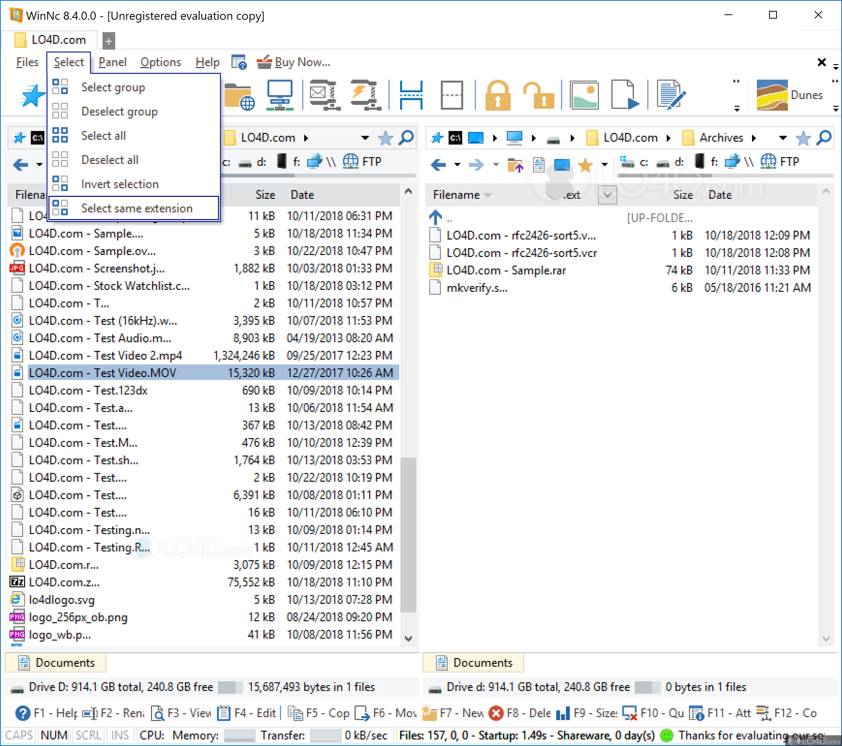Screen dimensions: 842x746
Task: Open the left panel back history dropdown arrow
Action: 40,165
